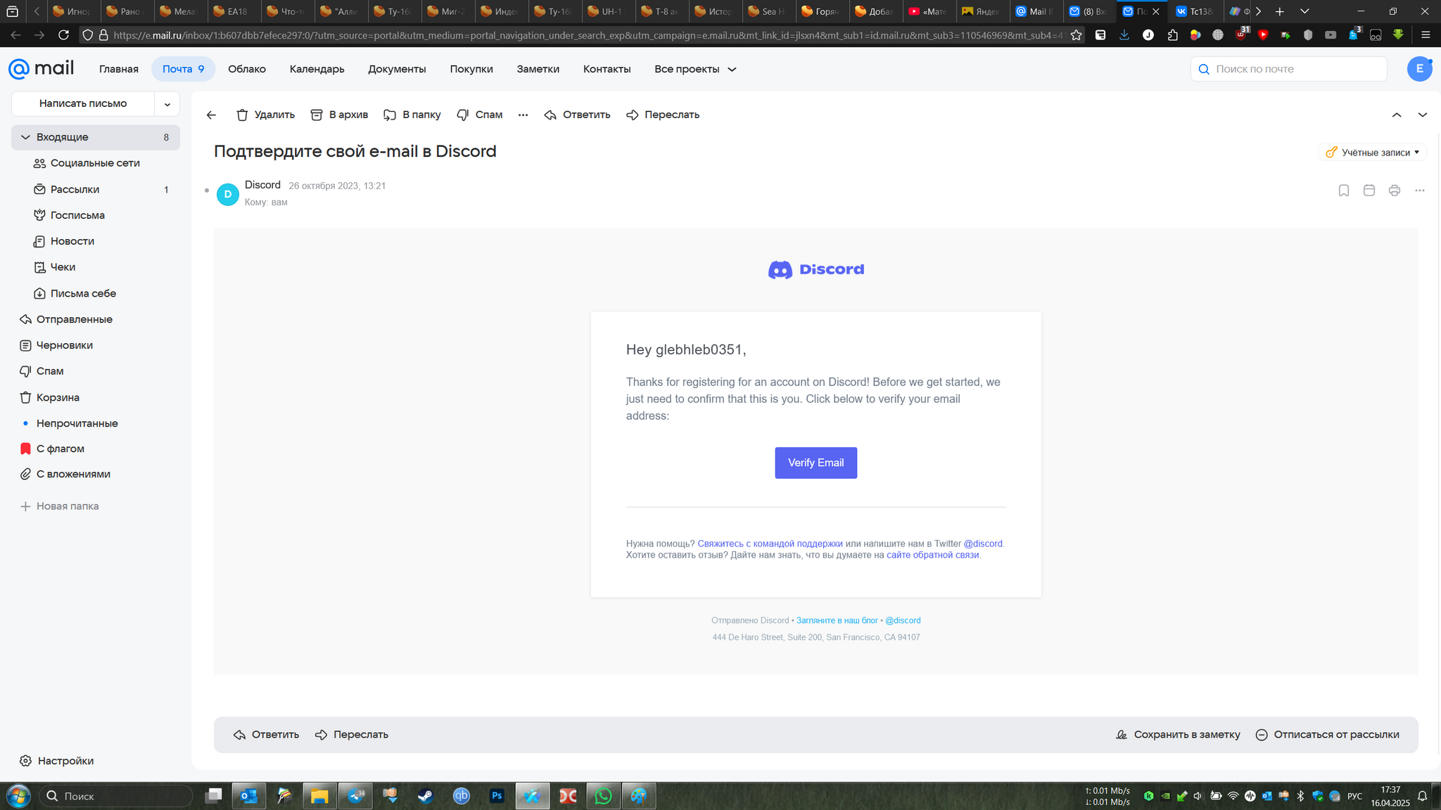Click the bookmark flag icon on the email
Image resolution: width=1441 pixels, height=810 pixels.
(1343, 191)
